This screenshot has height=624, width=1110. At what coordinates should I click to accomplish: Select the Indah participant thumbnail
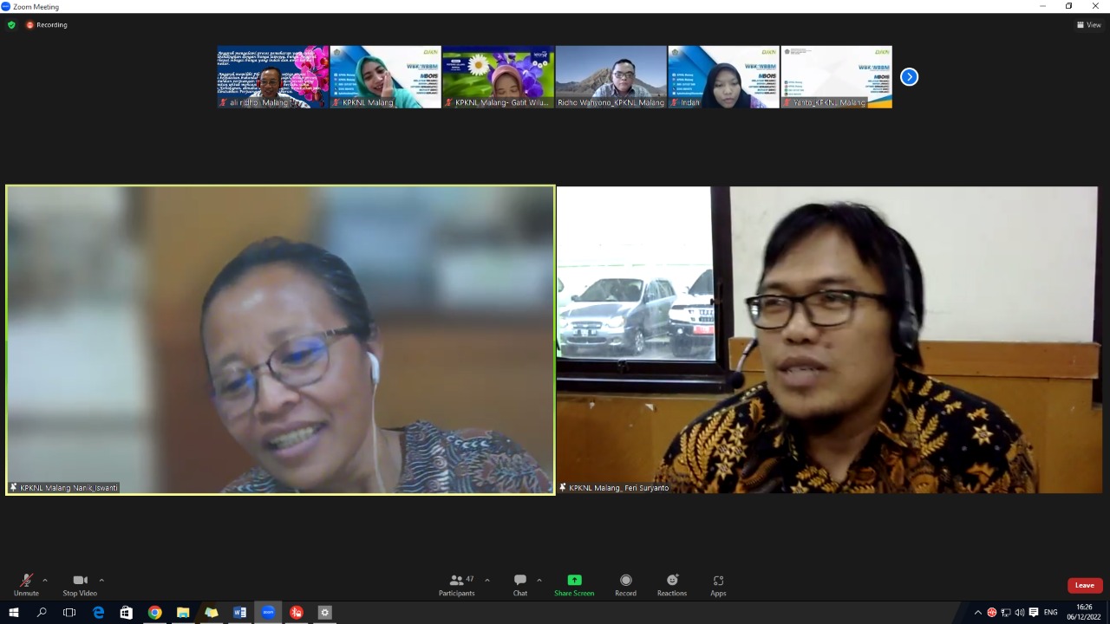click(x=723, y=76)
